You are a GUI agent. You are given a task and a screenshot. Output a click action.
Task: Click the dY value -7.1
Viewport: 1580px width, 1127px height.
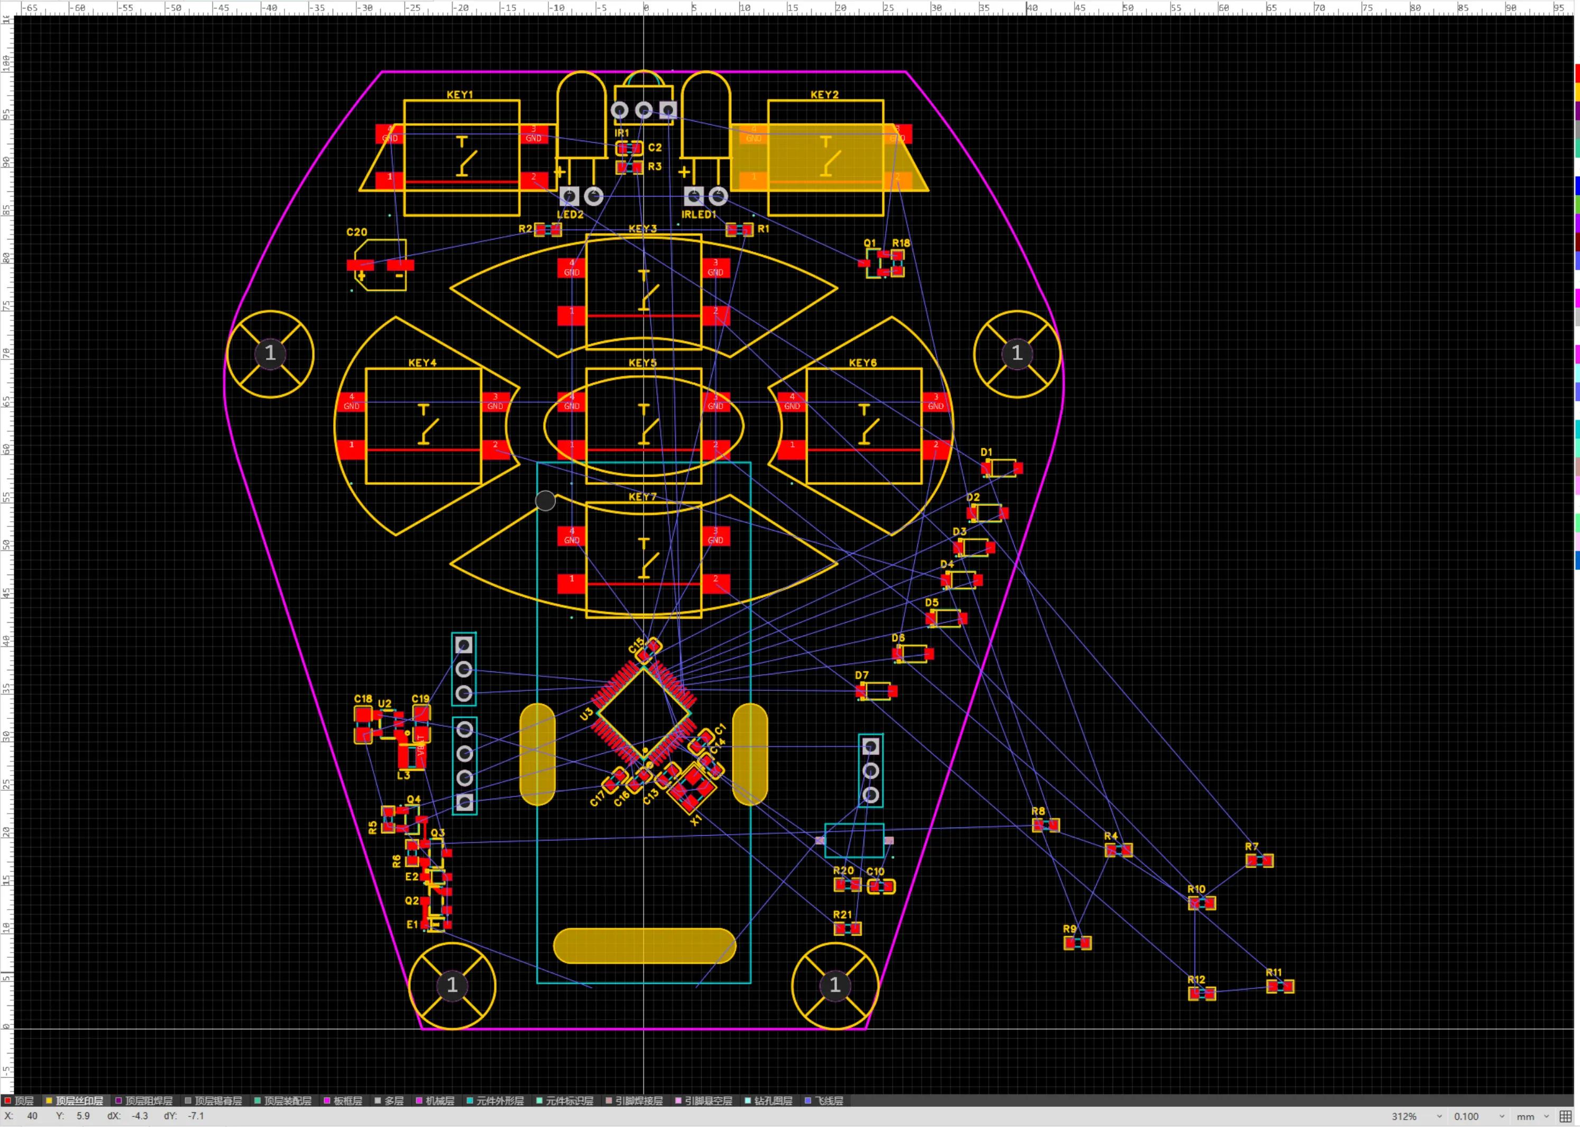[x=196, y=1116]
